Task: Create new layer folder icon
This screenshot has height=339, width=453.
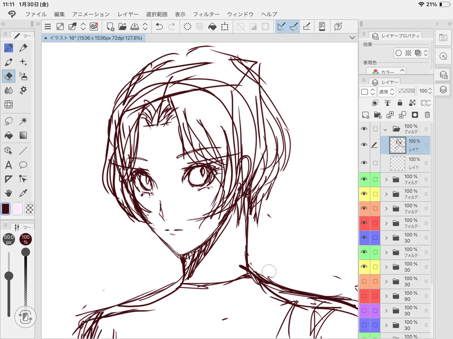Action: [378, 115]
